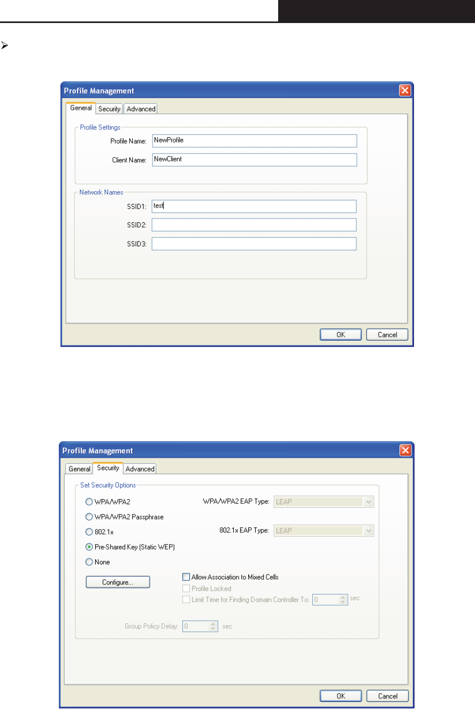Click the Profile Name field containing NewProfile
The image size is (475, 709).
tap(254, 140)
